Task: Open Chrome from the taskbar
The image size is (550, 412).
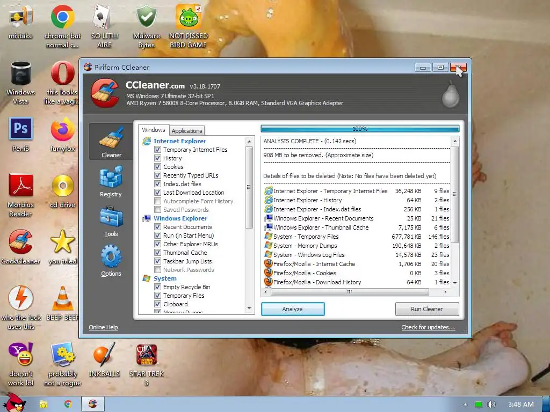Action: (x=68, y=404)
